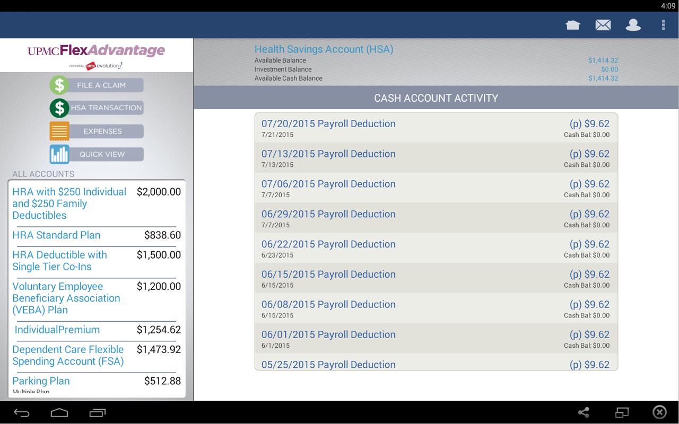679x424 pixels.
Task: Tap the blue Quick View chart icon
Action: pyautogui.click(x=59, y=154)
